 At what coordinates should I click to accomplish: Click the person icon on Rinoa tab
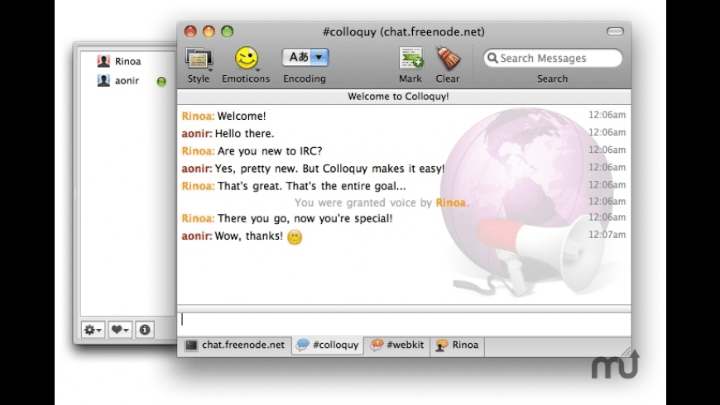click(x=442, y=345)
